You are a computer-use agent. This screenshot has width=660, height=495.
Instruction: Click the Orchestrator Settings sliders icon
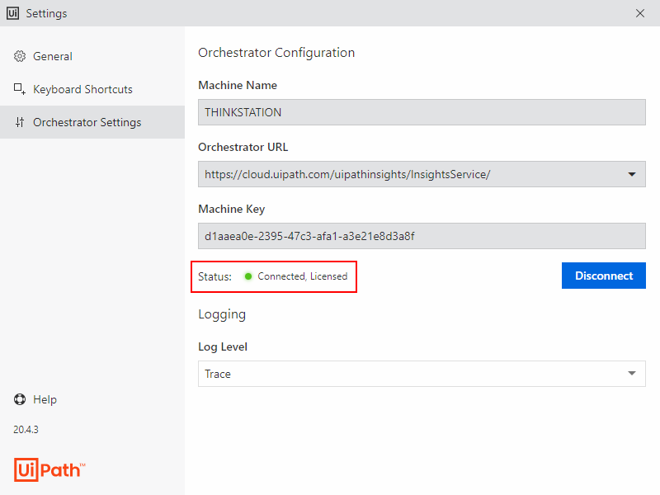(20, 122)
